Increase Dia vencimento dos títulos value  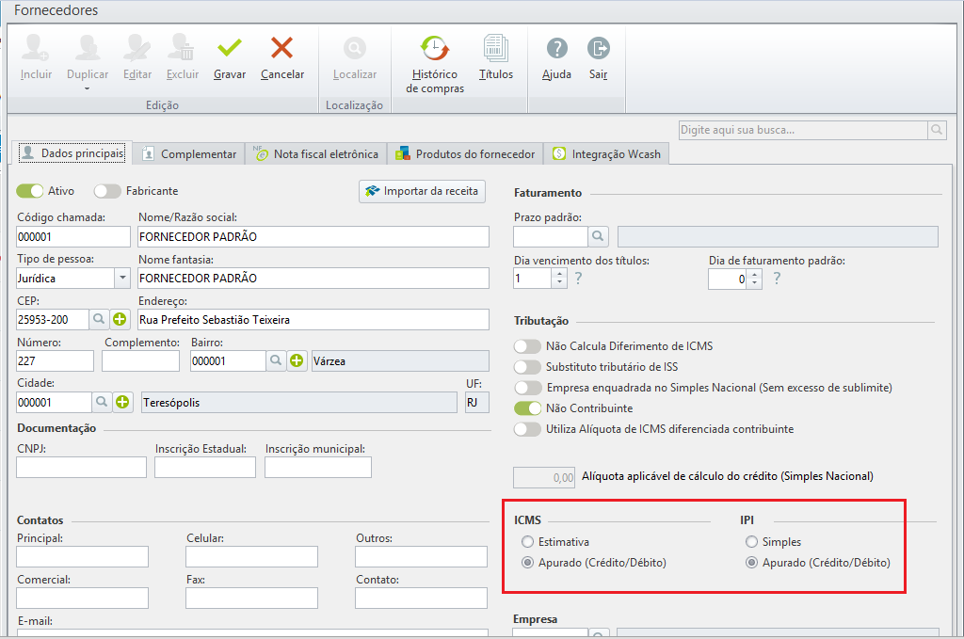[560, 274]
